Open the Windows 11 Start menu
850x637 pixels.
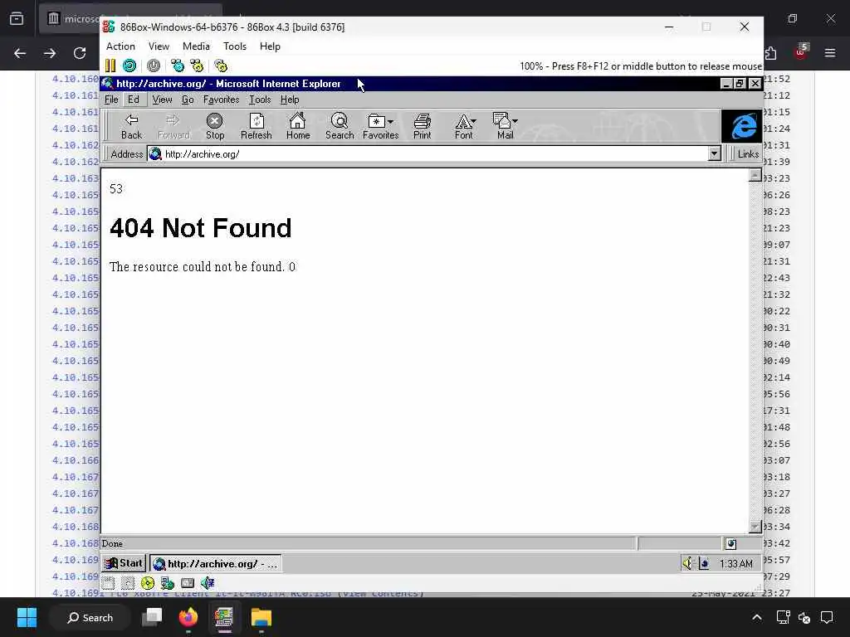(27, 617)
